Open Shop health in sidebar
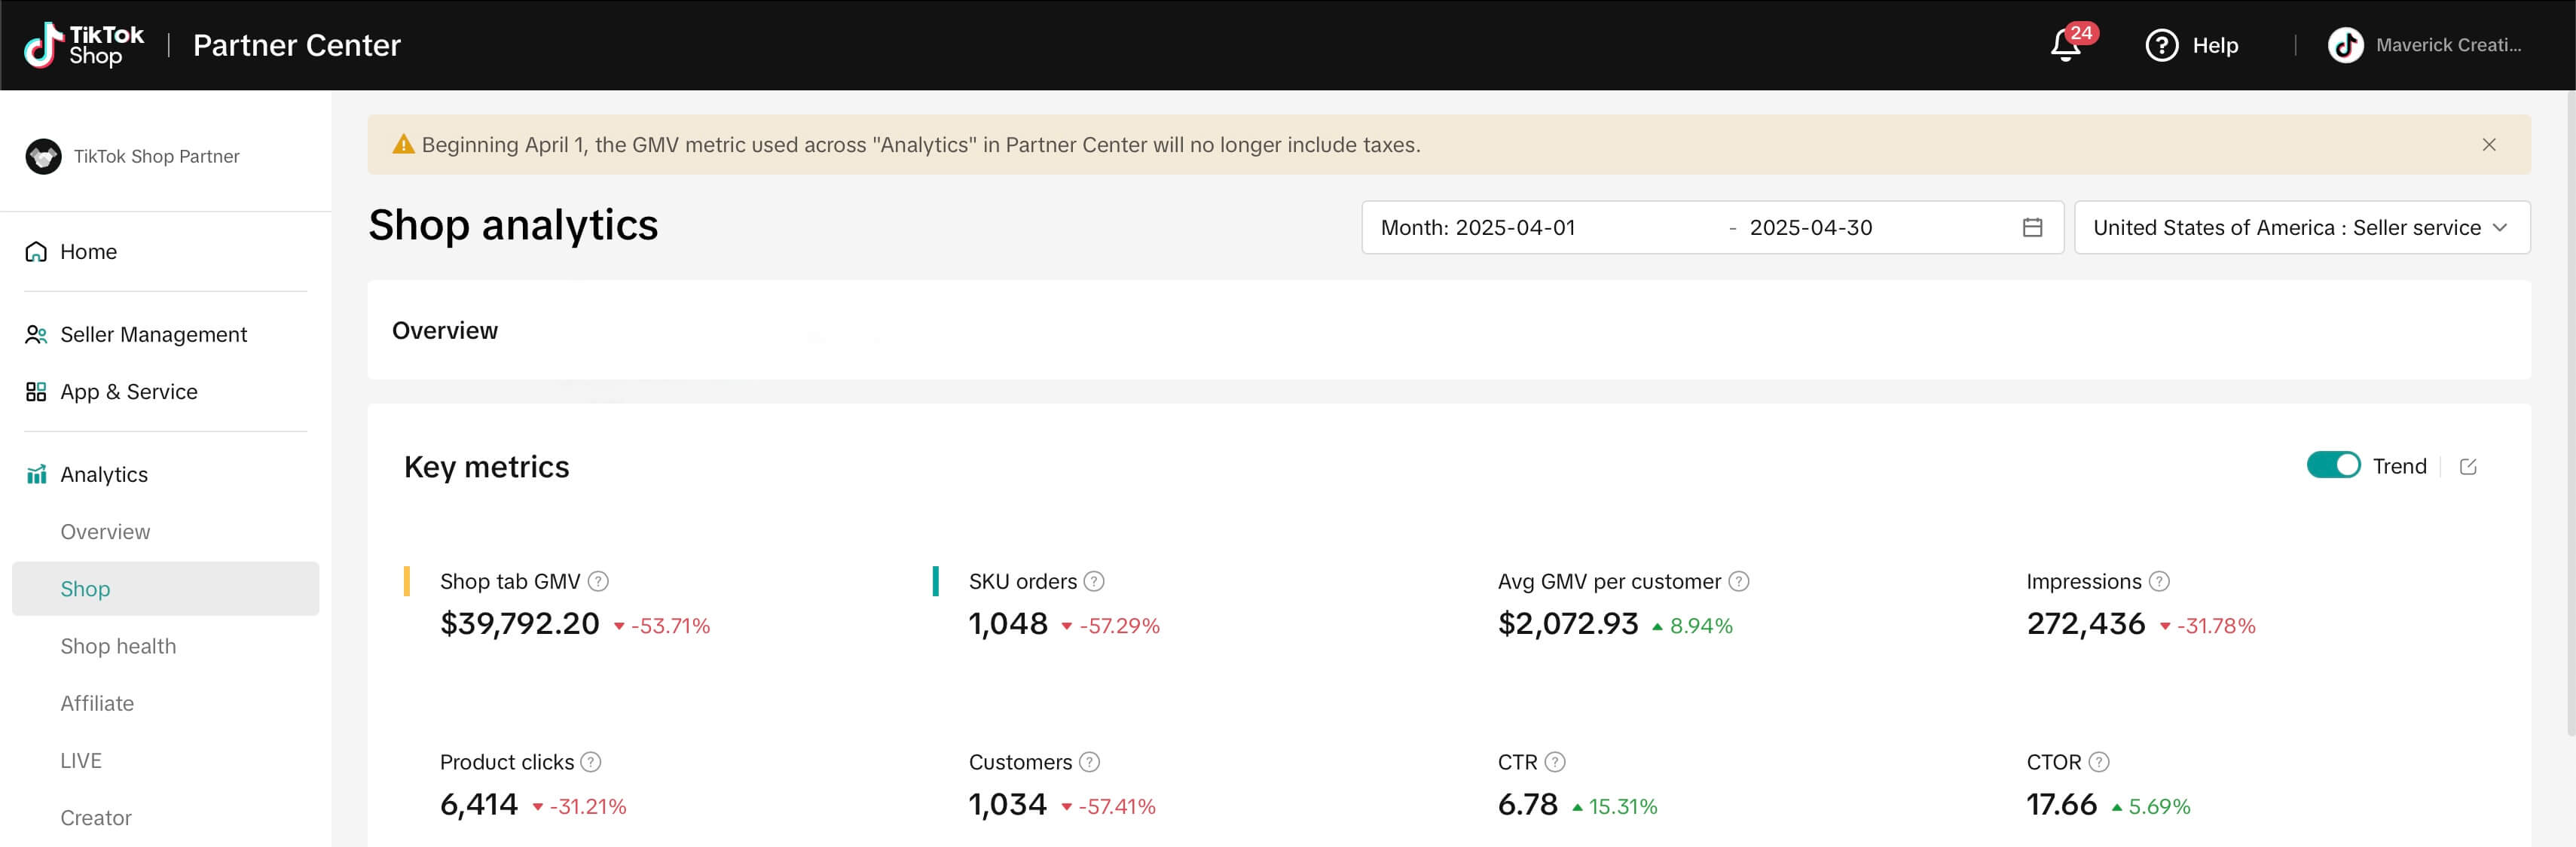 (118, 646)
